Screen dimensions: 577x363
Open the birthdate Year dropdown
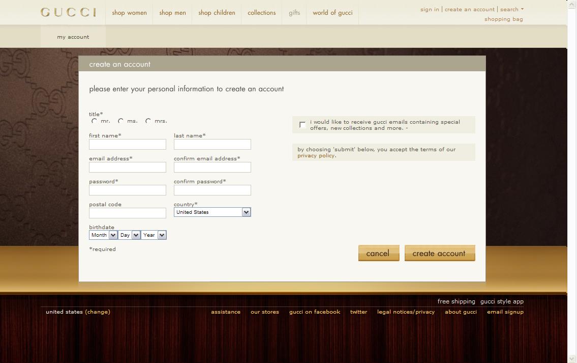coord(154,235)
